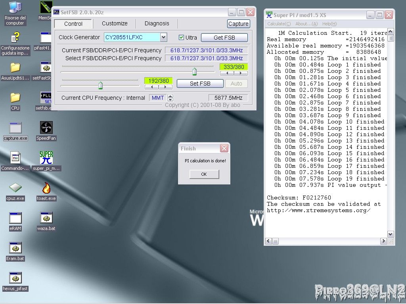Open the Calculate menu in Super PI
Image resolution: width=406 pixels, height=304 pixels.
279,24
